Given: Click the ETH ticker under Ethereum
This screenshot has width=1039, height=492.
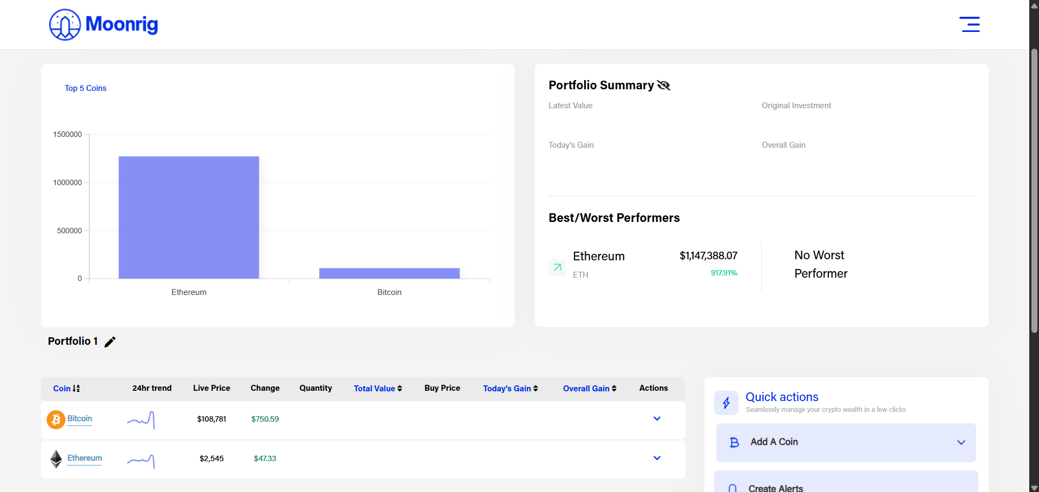Looking at the screenshot, I should point(580,275).
